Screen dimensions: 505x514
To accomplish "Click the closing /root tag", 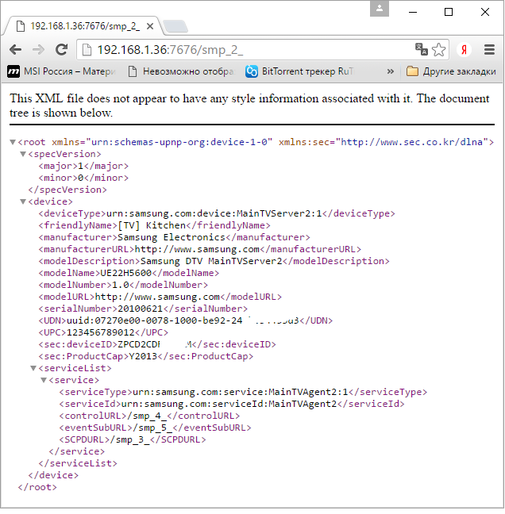I will [37, 488].
